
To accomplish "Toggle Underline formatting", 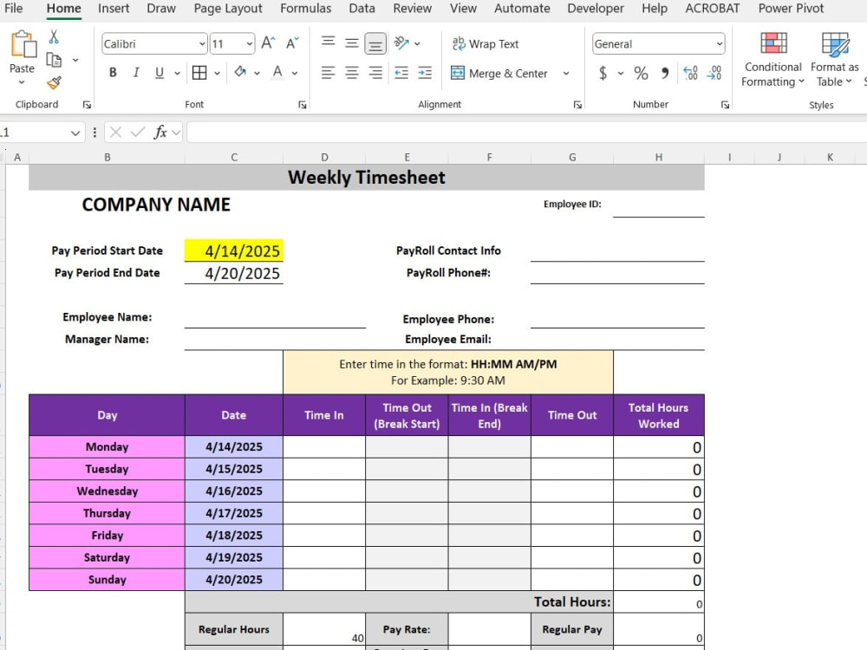I will click(160, 73).
